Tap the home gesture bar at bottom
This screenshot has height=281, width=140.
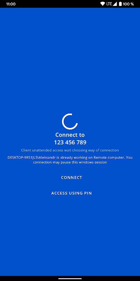[x=70, y=279]
